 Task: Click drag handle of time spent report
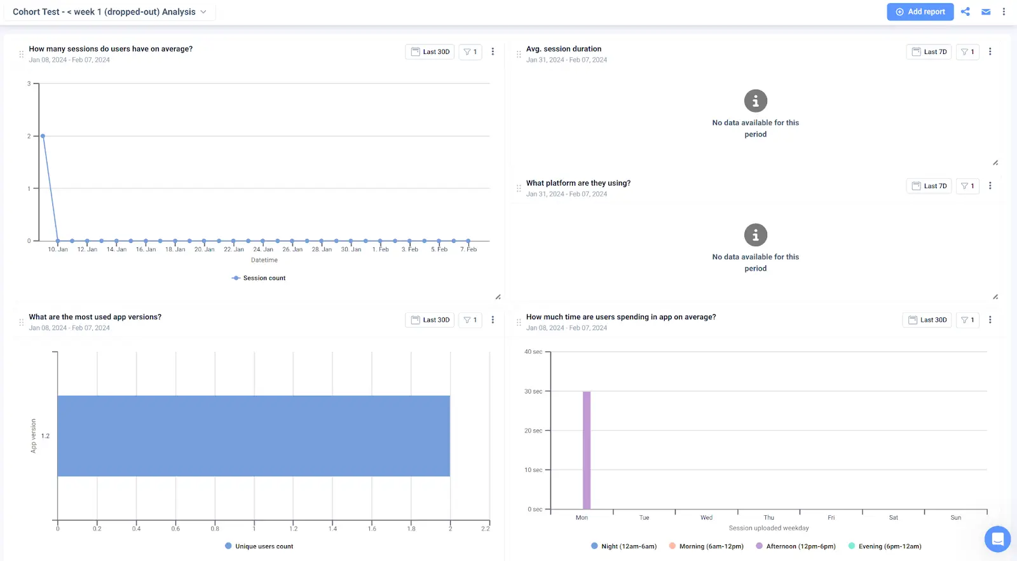[x=519, y=323]
